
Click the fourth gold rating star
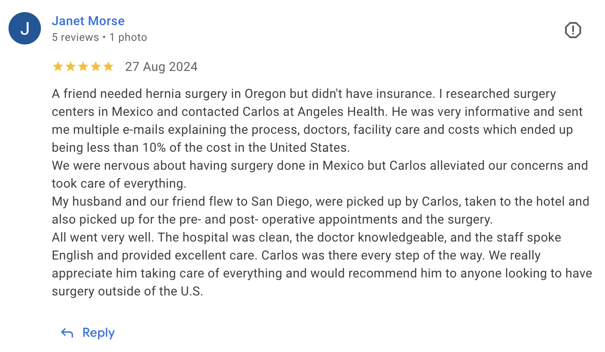coord(95,67)
